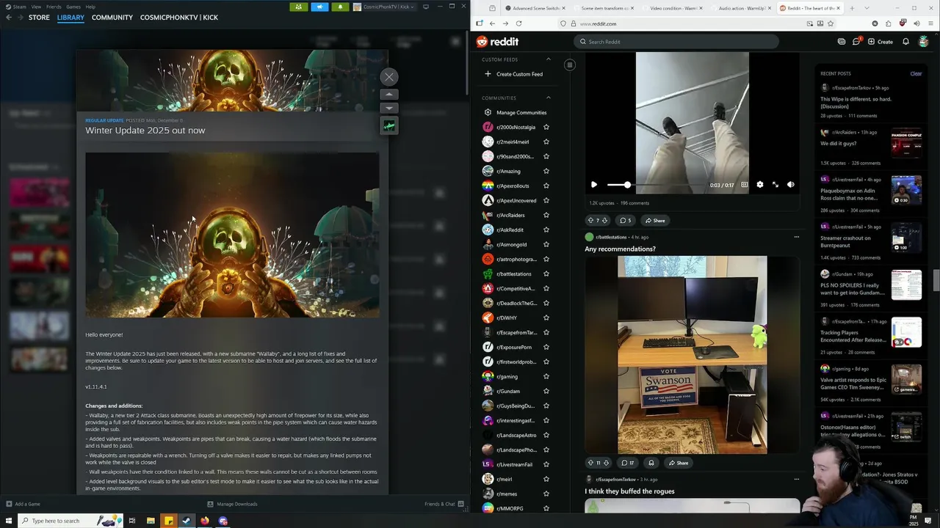Open the Steam account name dropdown

point(384,7)
